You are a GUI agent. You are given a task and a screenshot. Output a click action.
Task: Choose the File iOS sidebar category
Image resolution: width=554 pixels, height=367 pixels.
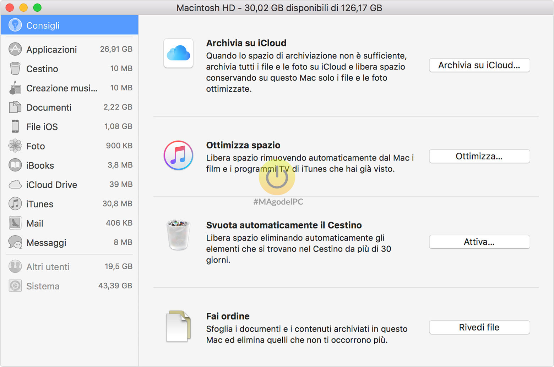tap(70, 126)
